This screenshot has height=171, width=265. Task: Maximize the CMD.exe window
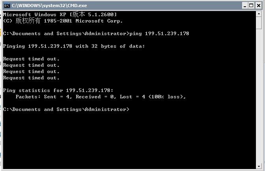point(251,6)
